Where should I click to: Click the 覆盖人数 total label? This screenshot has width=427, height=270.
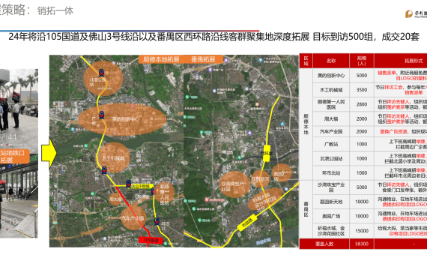pos(324,244)
